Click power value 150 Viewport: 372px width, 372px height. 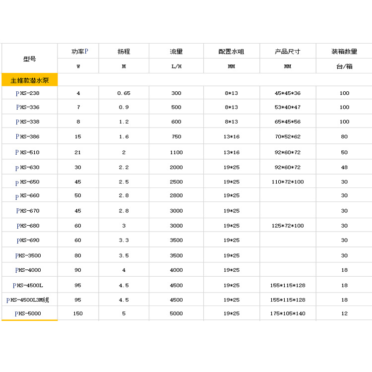78,313
